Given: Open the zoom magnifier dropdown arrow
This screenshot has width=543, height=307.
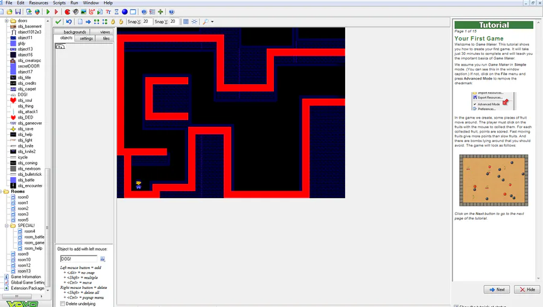Looking at the screenshot, I should tap(212, 22).
